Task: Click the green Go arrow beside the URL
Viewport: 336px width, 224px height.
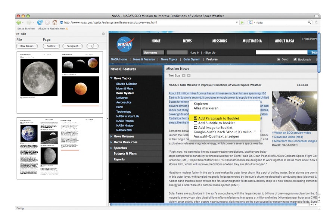Action: (242, 22)
